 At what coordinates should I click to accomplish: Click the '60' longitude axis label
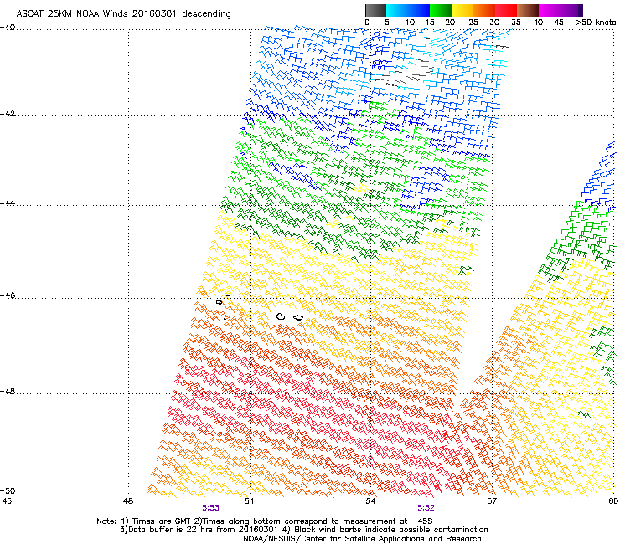click(613, 501)
